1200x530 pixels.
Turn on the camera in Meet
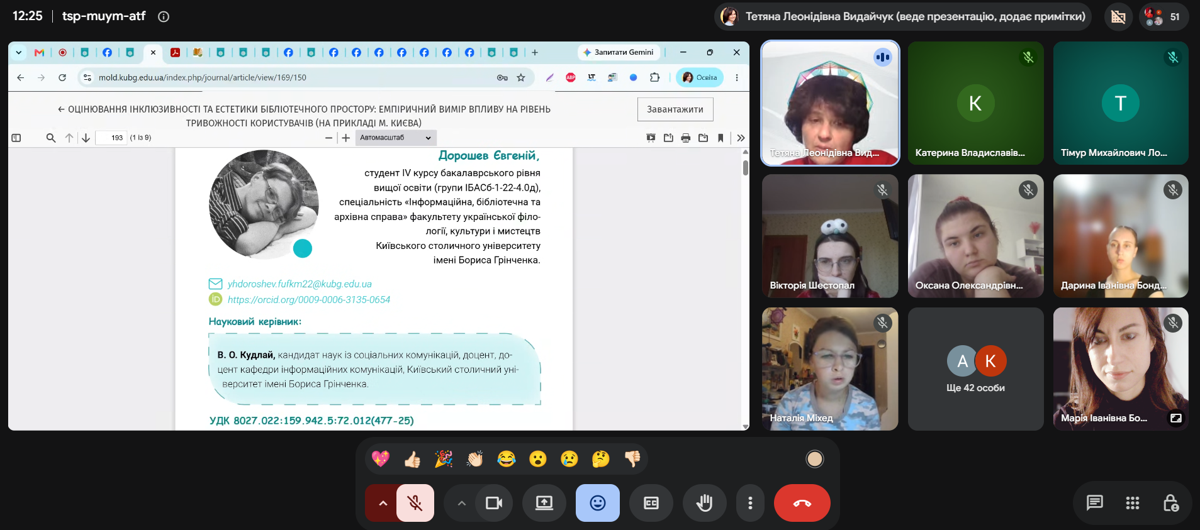coord(494,503)
